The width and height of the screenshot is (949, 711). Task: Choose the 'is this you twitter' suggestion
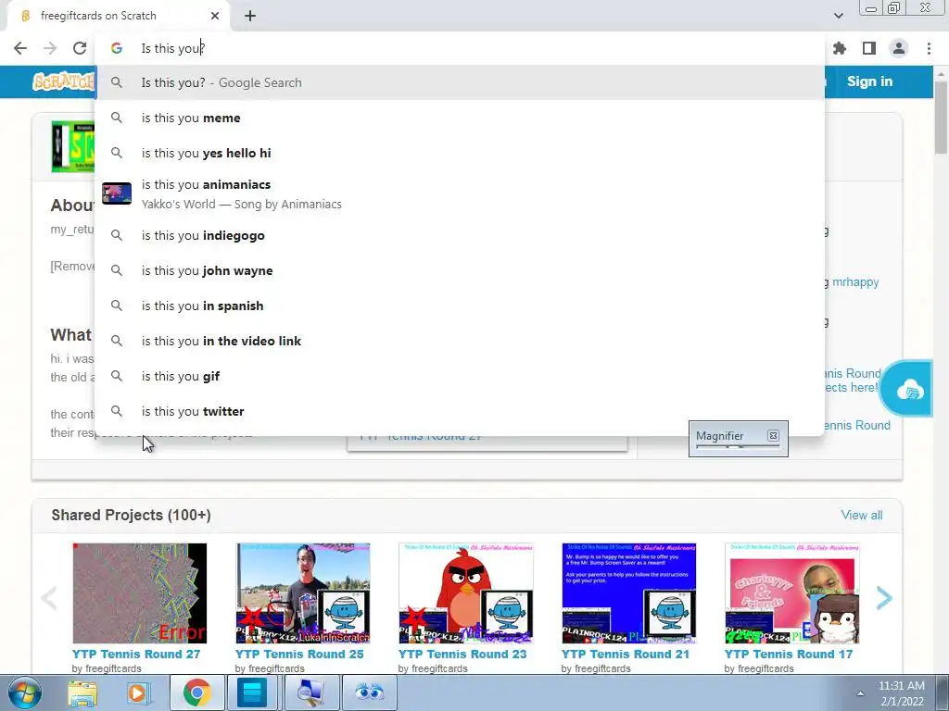460,411
